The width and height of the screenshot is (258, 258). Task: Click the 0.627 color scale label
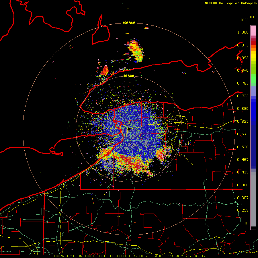pos(243,122)
